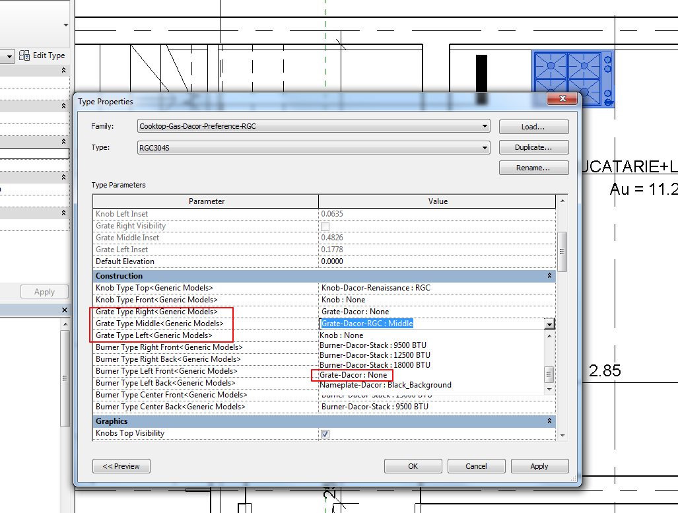Click the Grate Type Middle value dropdown arrow
This screenshot has width=678, height=513.
pyautogui.click(x=549, y=324)
